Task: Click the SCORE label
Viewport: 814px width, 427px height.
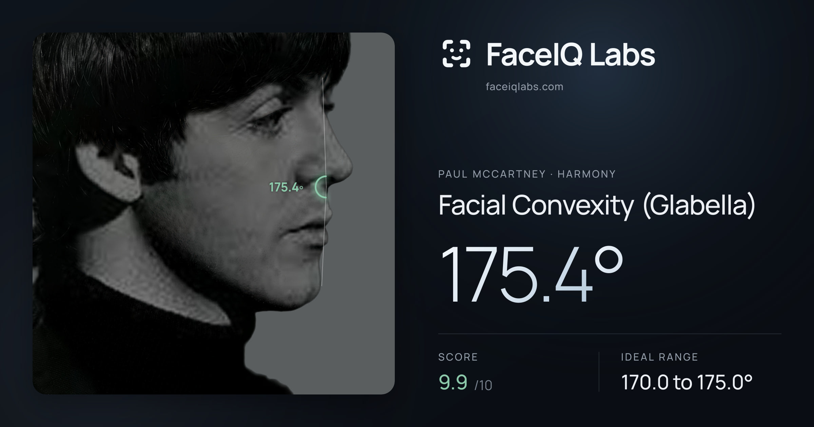Action: pyautogui.click(x=458, y=357)
